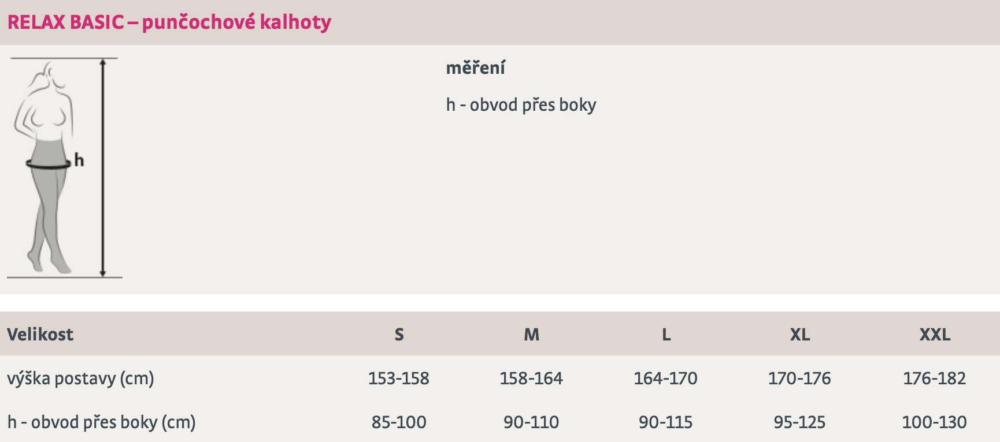Click the 'výška postavy (cm)' row label
The width and height of the screenshot is (1000, 442).
[80, 379]
